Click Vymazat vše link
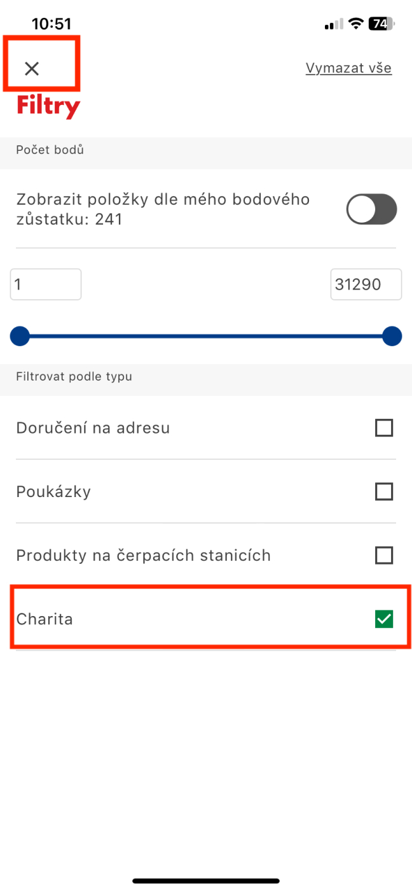Screen dimensions: 412x891 click(348, 68)
